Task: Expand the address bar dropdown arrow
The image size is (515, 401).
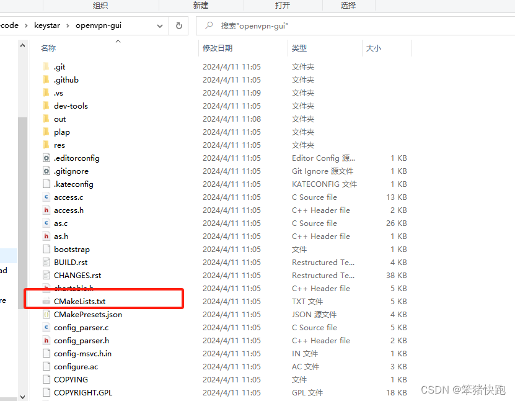Action: point(160,25)
